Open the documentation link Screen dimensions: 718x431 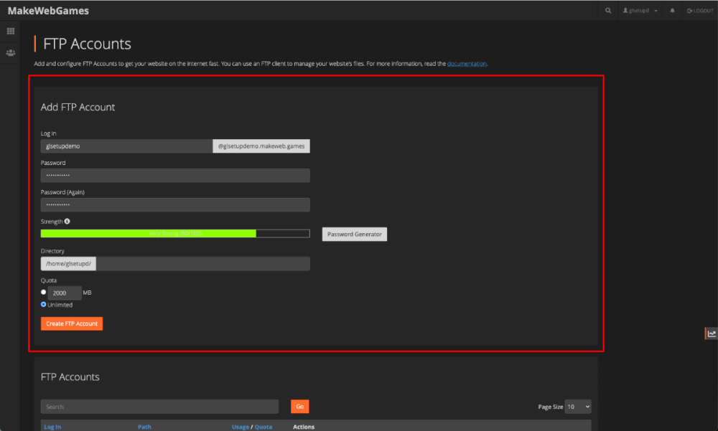[467, 64]
